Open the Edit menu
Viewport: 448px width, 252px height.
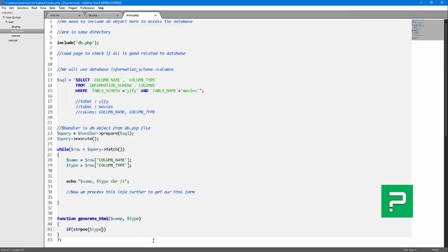[x=11, y=8]
